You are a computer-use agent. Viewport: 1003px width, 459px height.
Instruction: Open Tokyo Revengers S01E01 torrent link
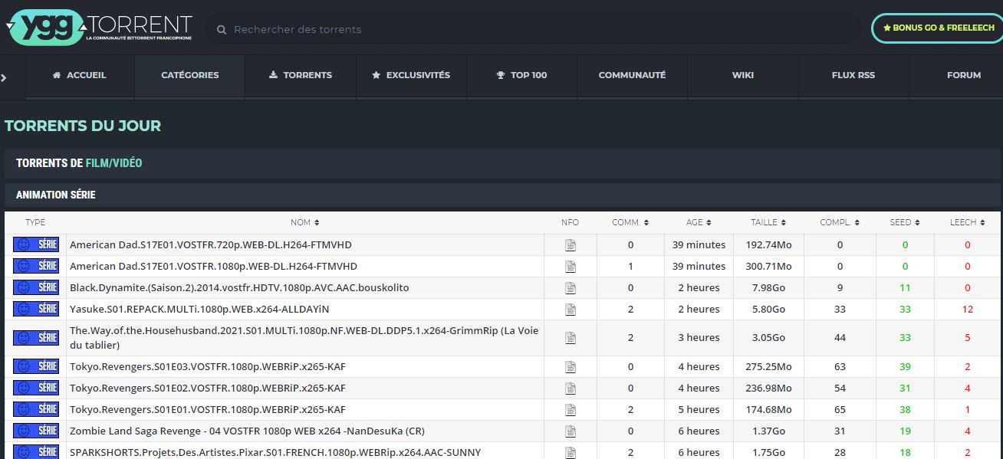(208, 410)
